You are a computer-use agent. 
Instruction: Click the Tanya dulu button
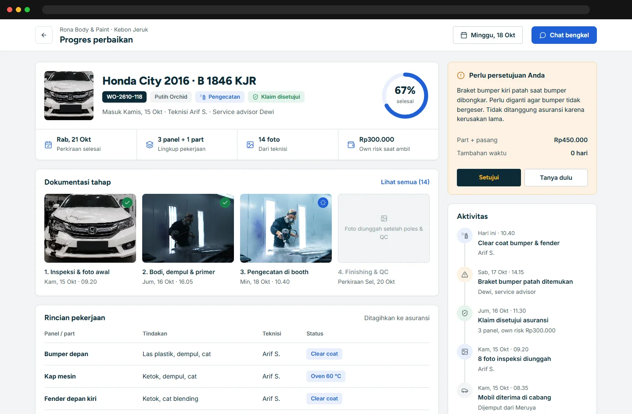tap(556, 178)
